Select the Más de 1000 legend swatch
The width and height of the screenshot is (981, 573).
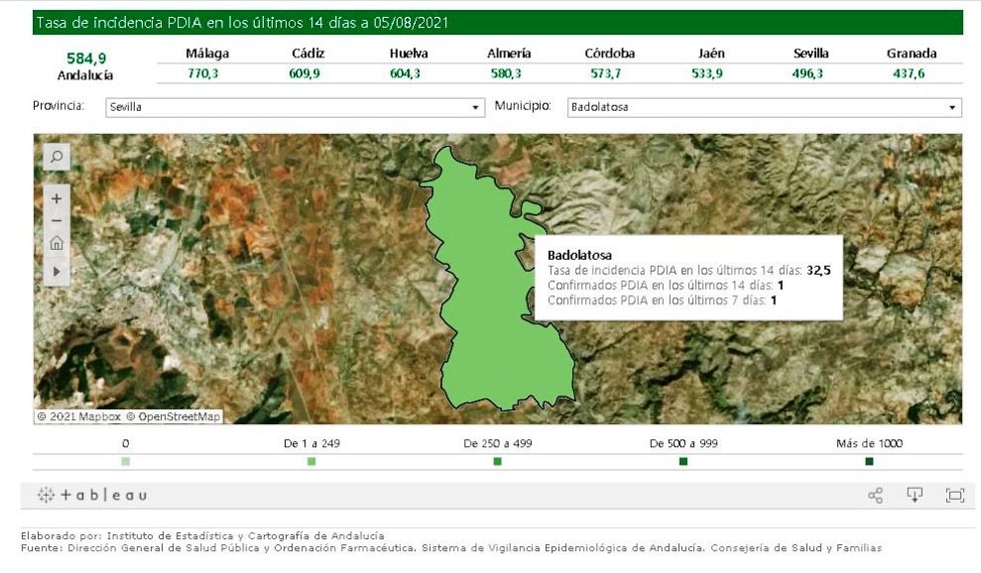coord(869,462)
